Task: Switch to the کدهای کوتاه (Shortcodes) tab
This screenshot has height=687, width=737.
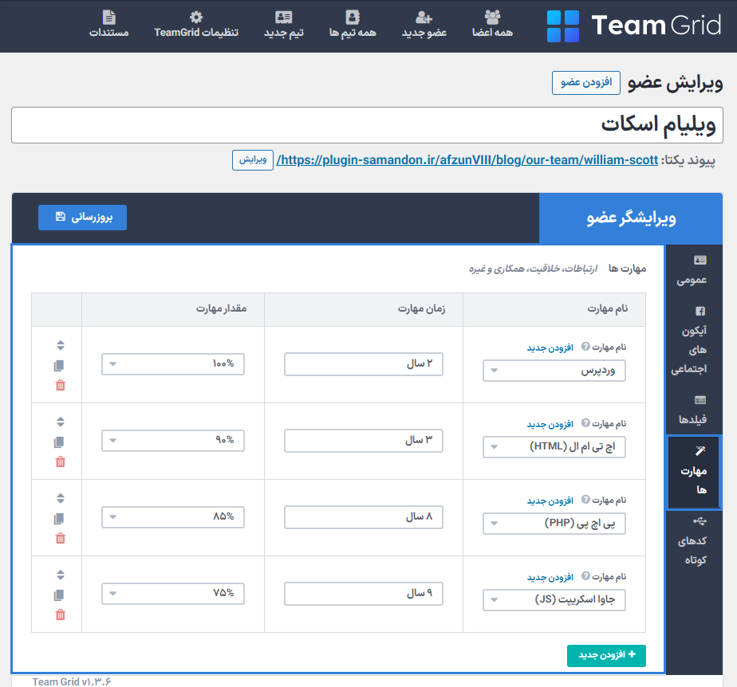Action: coord(692,540)
